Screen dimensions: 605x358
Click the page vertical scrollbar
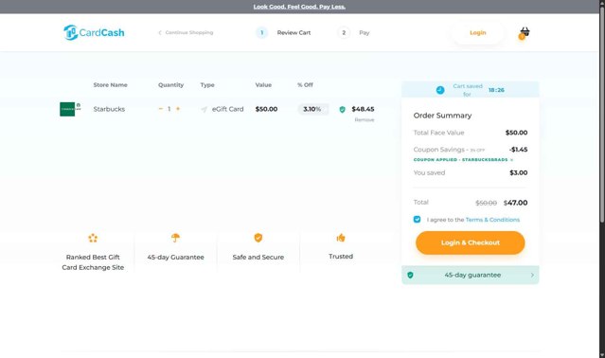(x=601, y=116)
